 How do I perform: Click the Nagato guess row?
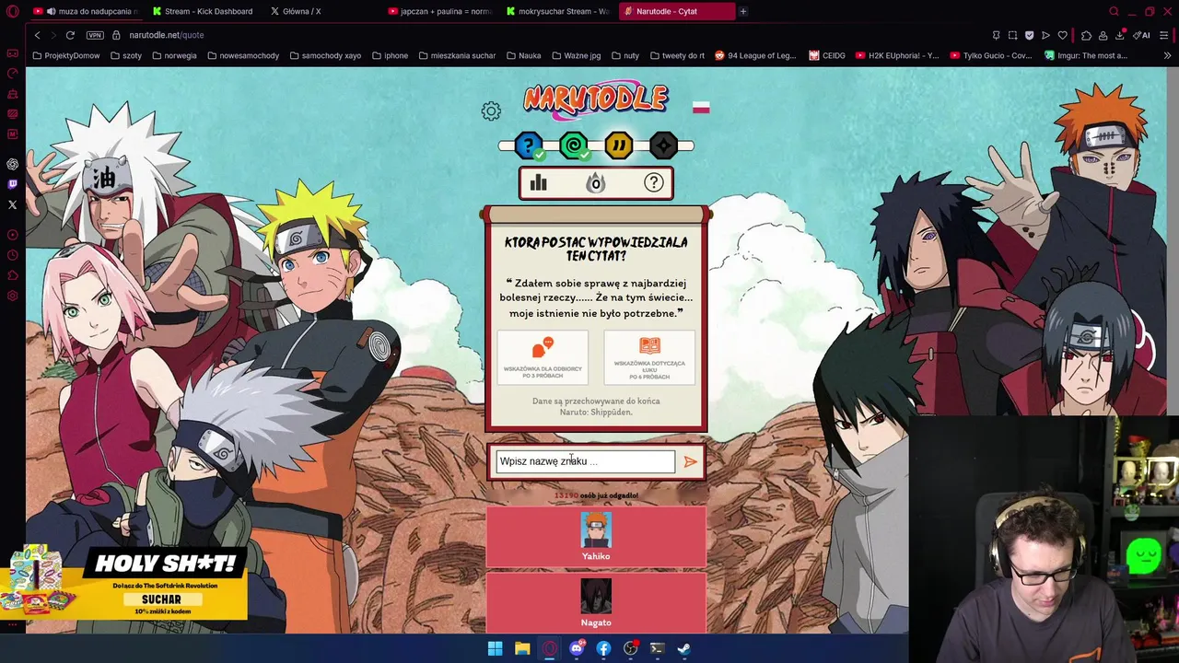(x=596, y=602)
